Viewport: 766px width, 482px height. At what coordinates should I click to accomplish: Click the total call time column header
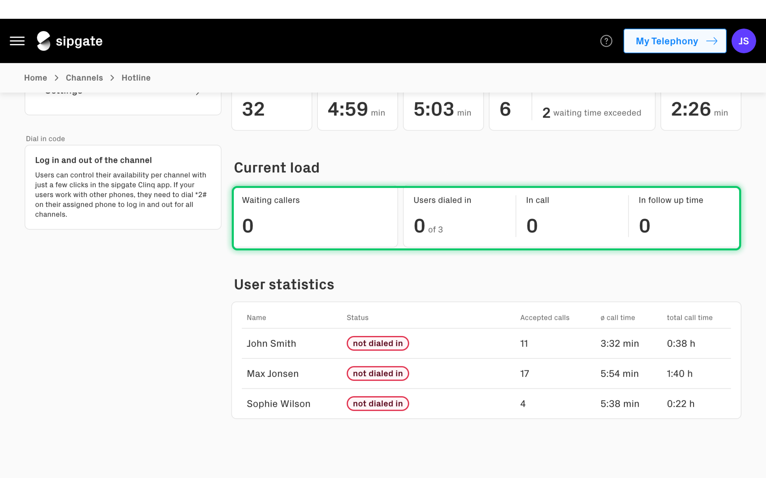689,318
